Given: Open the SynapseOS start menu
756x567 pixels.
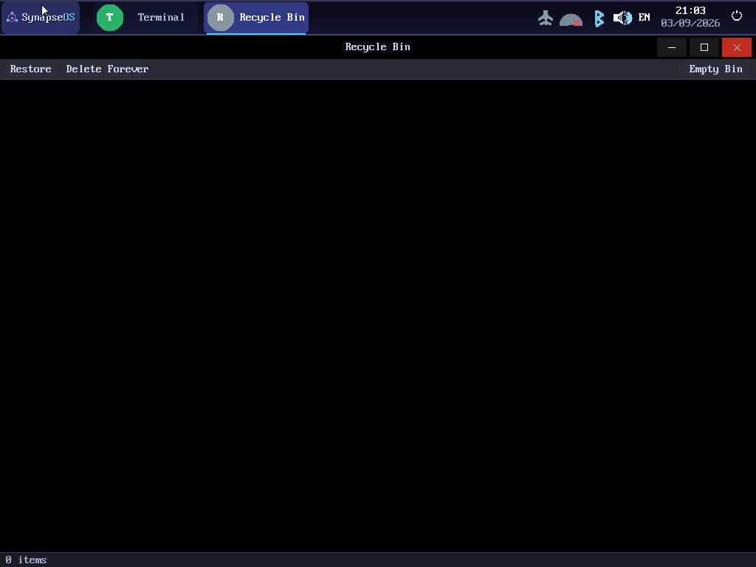Looking at the screenshot, I should [41, 18].
